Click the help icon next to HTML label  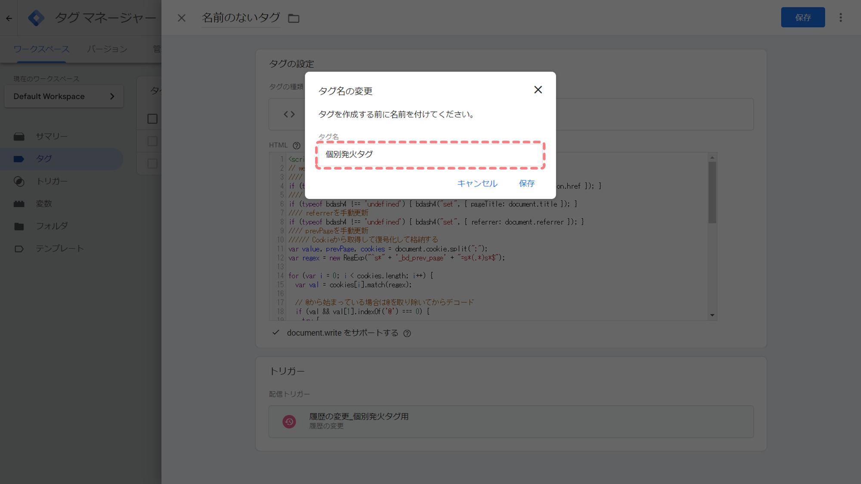pyautogui.click(x=297, y=145)
